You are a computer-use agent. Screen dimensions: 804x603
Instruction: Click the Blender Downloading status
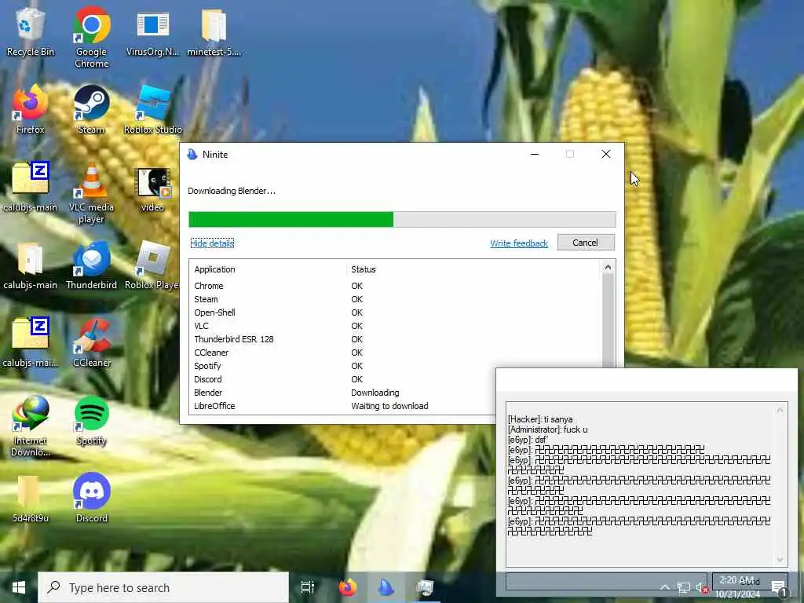pos(375,393)
